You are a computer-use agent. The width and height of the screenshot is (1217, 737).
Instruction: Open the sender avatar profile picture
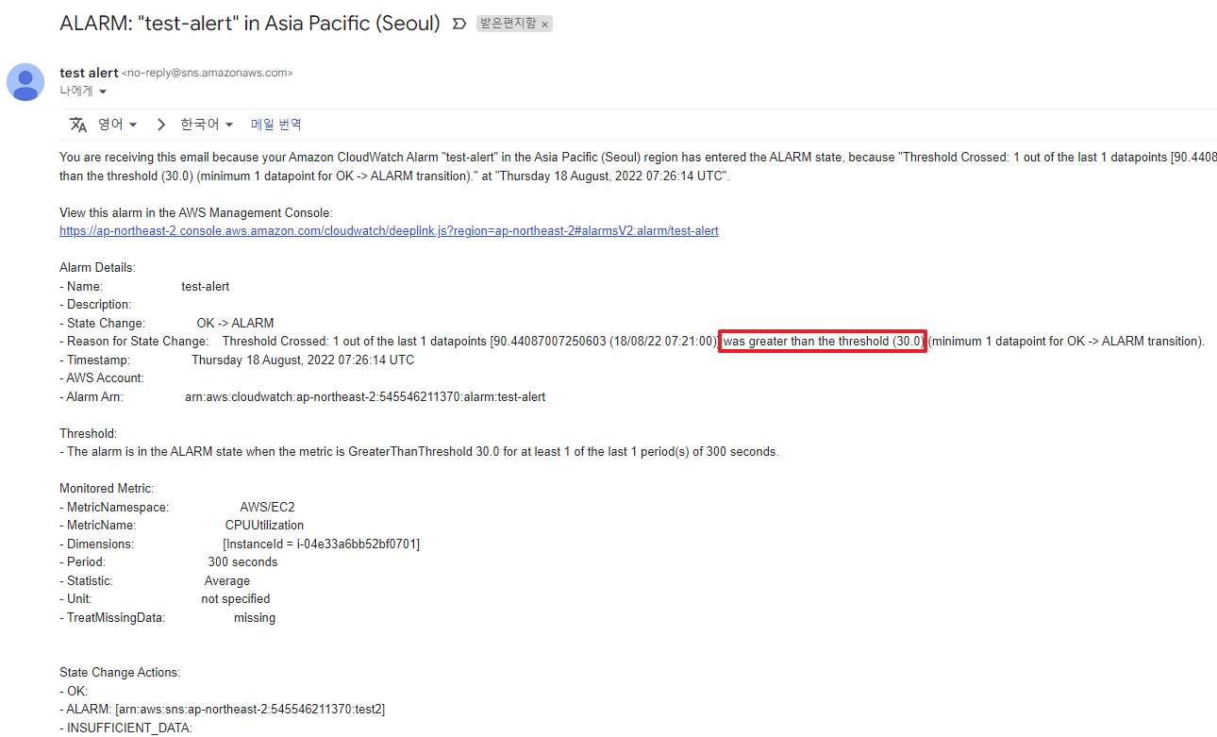click(25, 82)
